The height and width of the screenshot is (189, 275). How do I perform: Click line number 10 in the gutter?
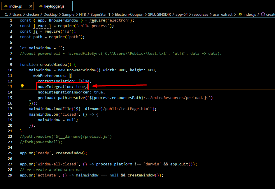pos(10,70)
